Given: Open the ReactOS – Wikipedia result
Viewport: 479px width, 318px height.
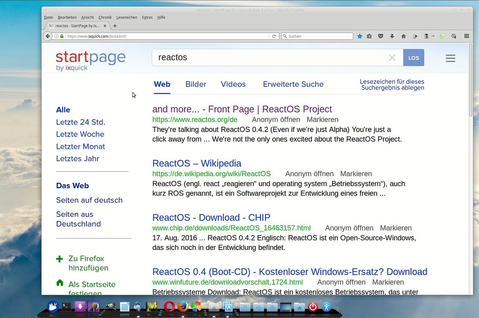Looking at the screenshot, I should 197,163.
